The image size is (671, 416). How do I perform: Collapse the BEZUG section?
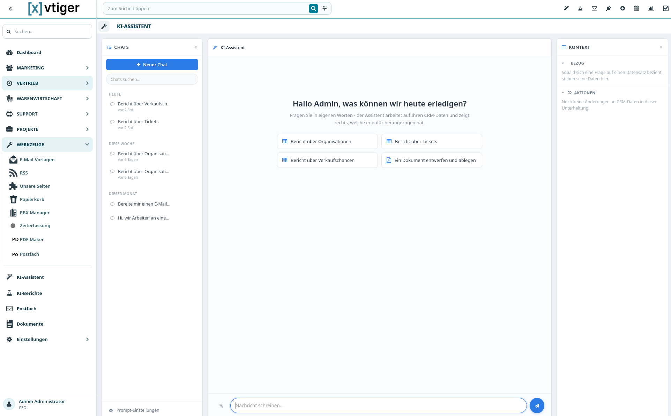[x=563, y=63]
